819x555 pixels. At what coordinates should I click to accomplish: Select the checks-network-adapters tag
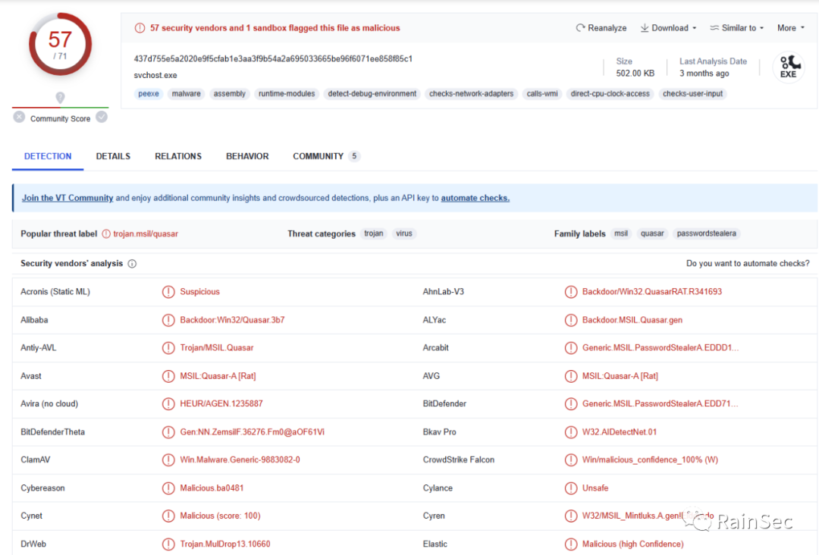point(471,93)
